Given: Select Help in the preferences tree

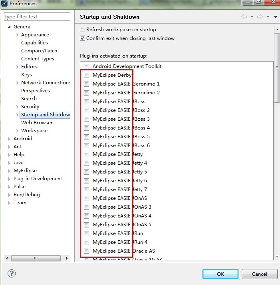Looking at the screenshot, I should click(19, 155).
